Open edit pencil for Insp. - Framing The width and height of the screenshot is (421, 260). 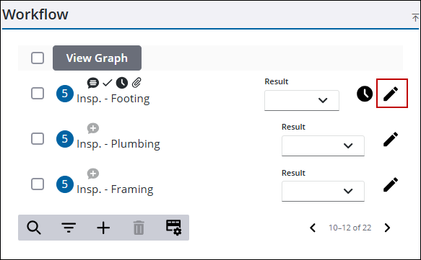(391, 185)
